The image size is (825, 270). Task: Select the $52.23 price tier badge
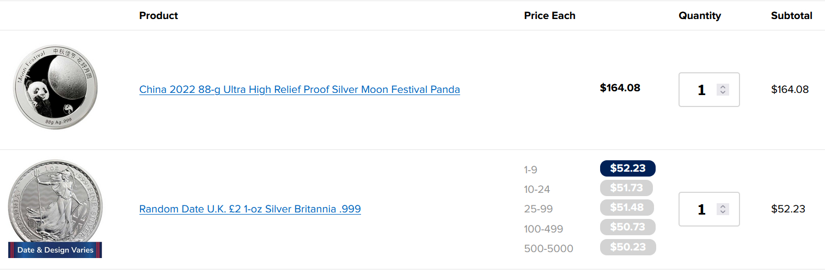click(627, 168)
